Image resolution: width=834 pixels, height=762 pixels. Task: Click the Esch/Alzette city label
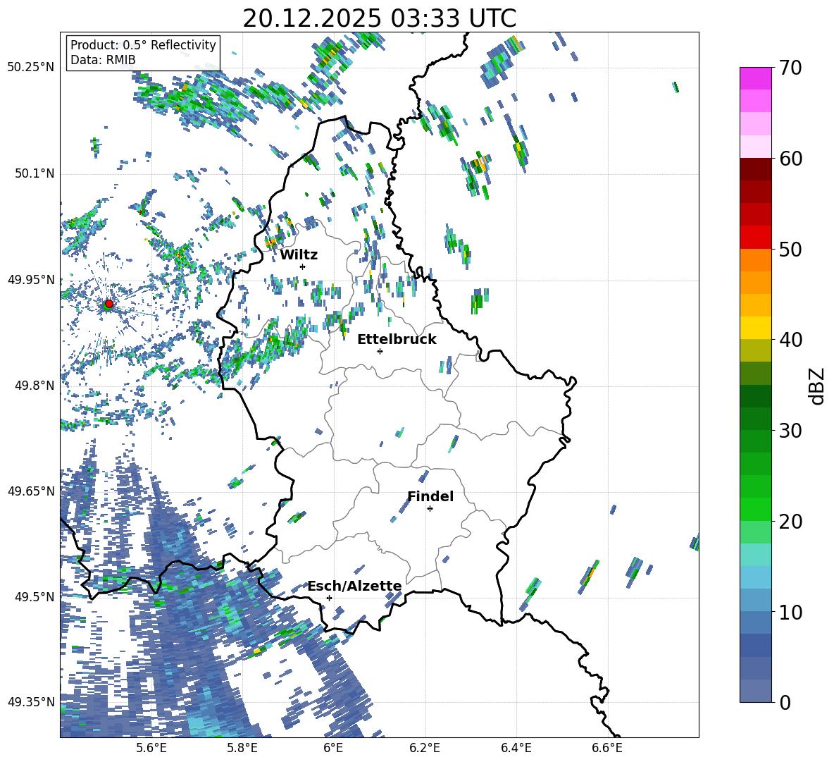pyautogui.click(x=354, y=586)
